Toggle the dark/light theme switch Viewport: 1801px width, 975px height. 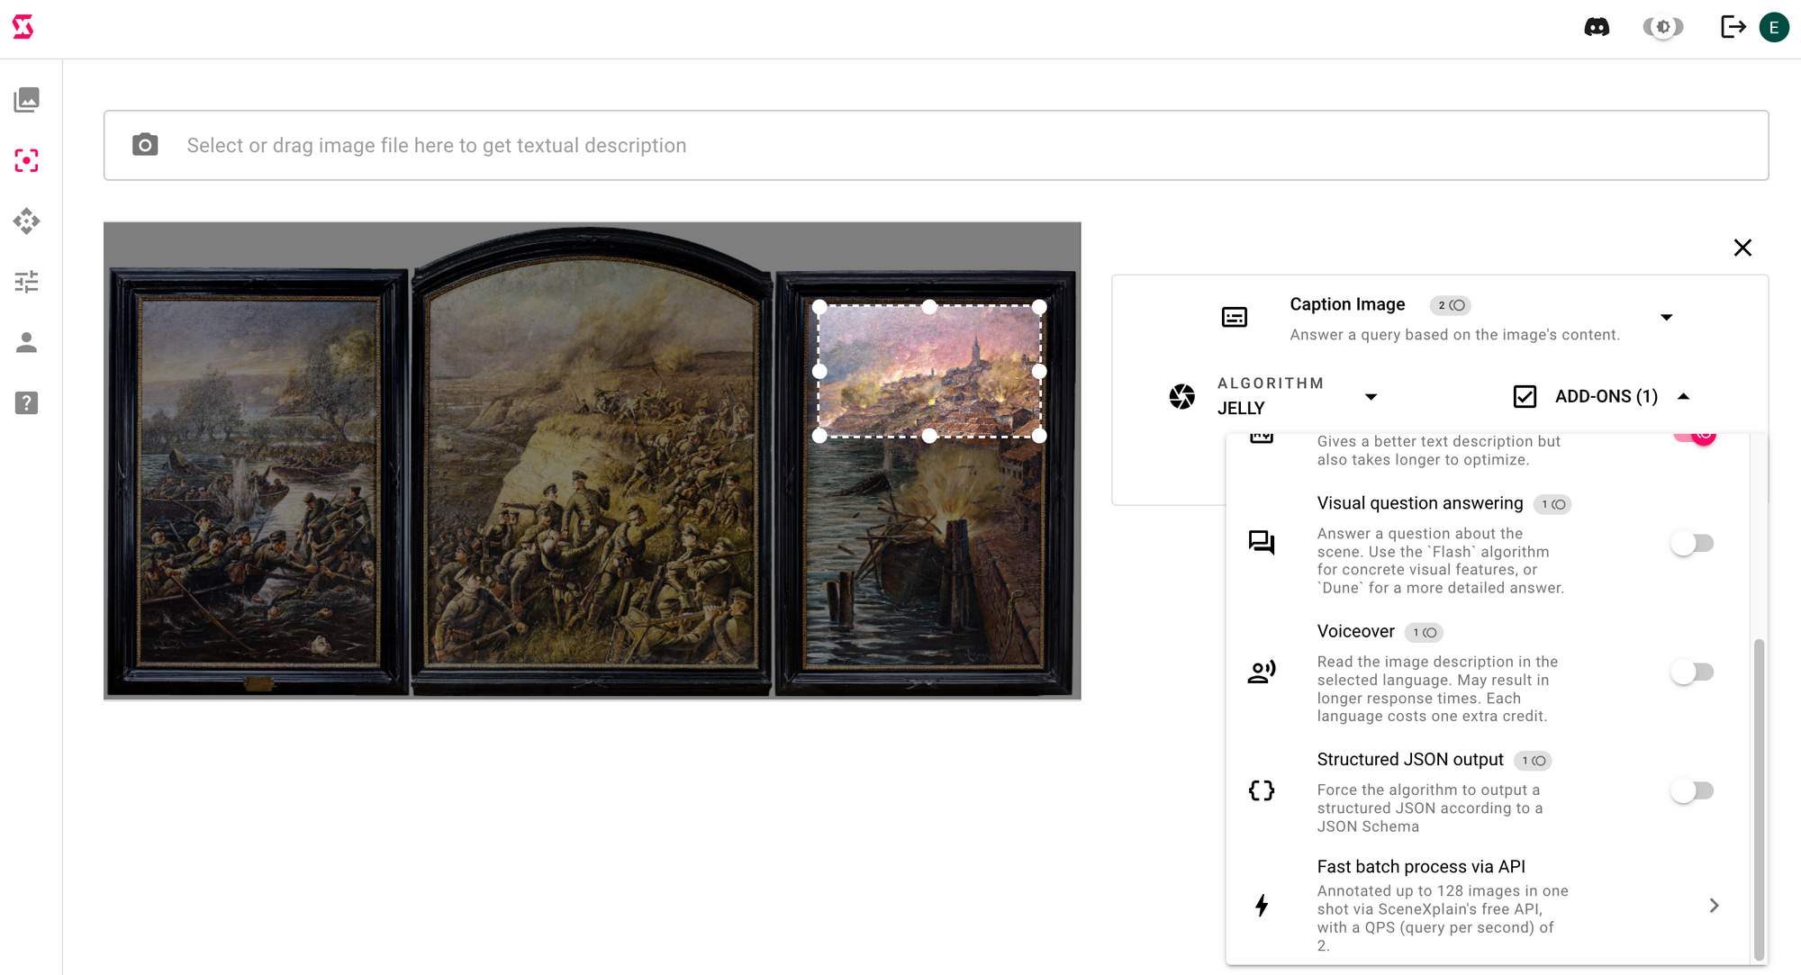1663,27
